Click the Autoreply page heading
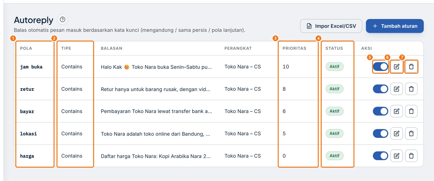The image size is (434, 181). point(34,20)
